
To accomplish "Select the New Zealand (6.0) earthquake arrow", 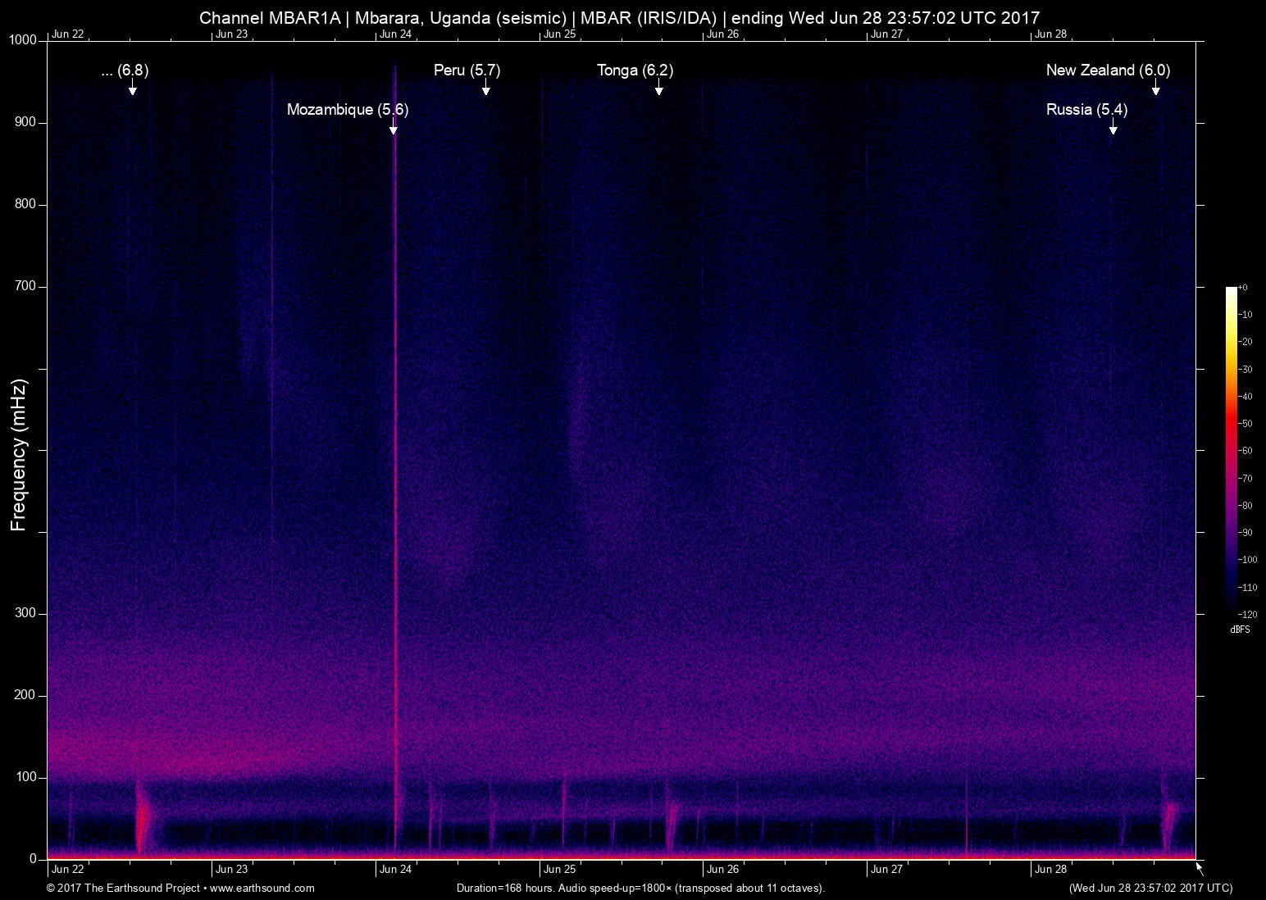I will tap(1156, 90).
